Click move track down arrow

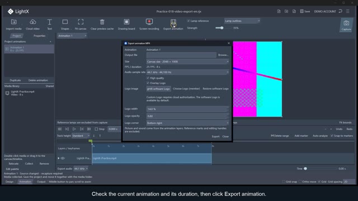pyautogui.click(x=94, y=136)
